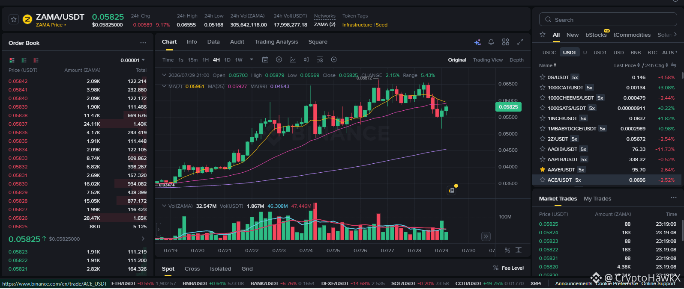Add ZAMA/USDT to favorites via header star
This screenshot has height=289, width=684.
[x=14, y=19]
